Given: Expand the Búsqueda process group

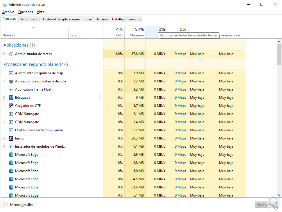Looking at the screenshot, I should (x=4, y=97).
